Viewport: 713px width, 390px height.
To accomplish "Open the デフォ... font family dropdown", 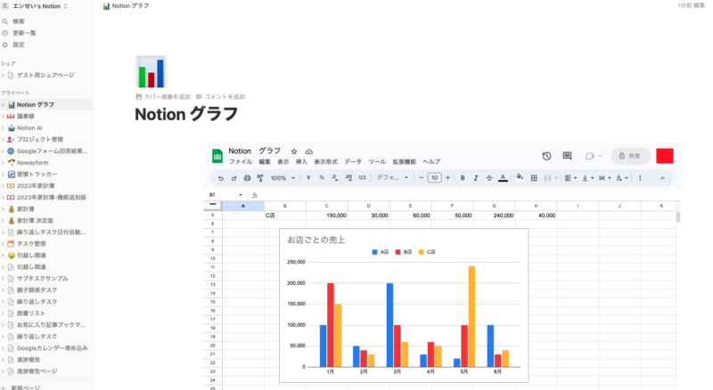I will (x=392, y=178).
